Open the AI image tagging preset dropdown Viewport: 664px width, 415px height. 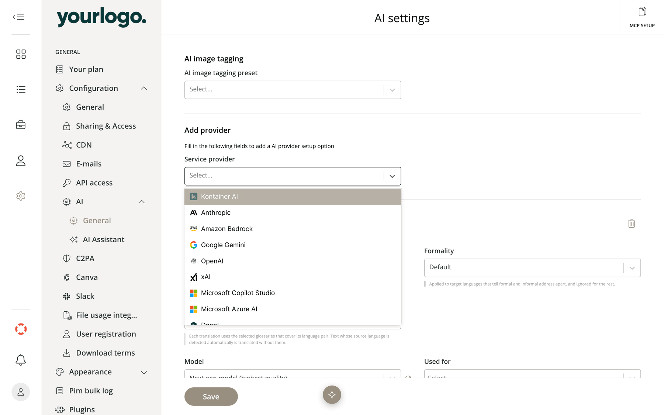point(293,90)
